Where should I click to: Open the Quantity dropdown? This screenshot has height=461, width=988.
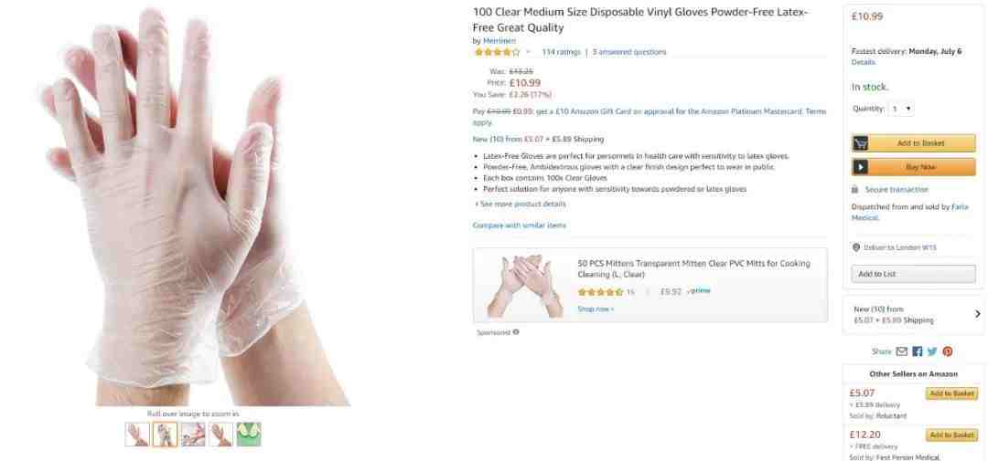(901, 109)
